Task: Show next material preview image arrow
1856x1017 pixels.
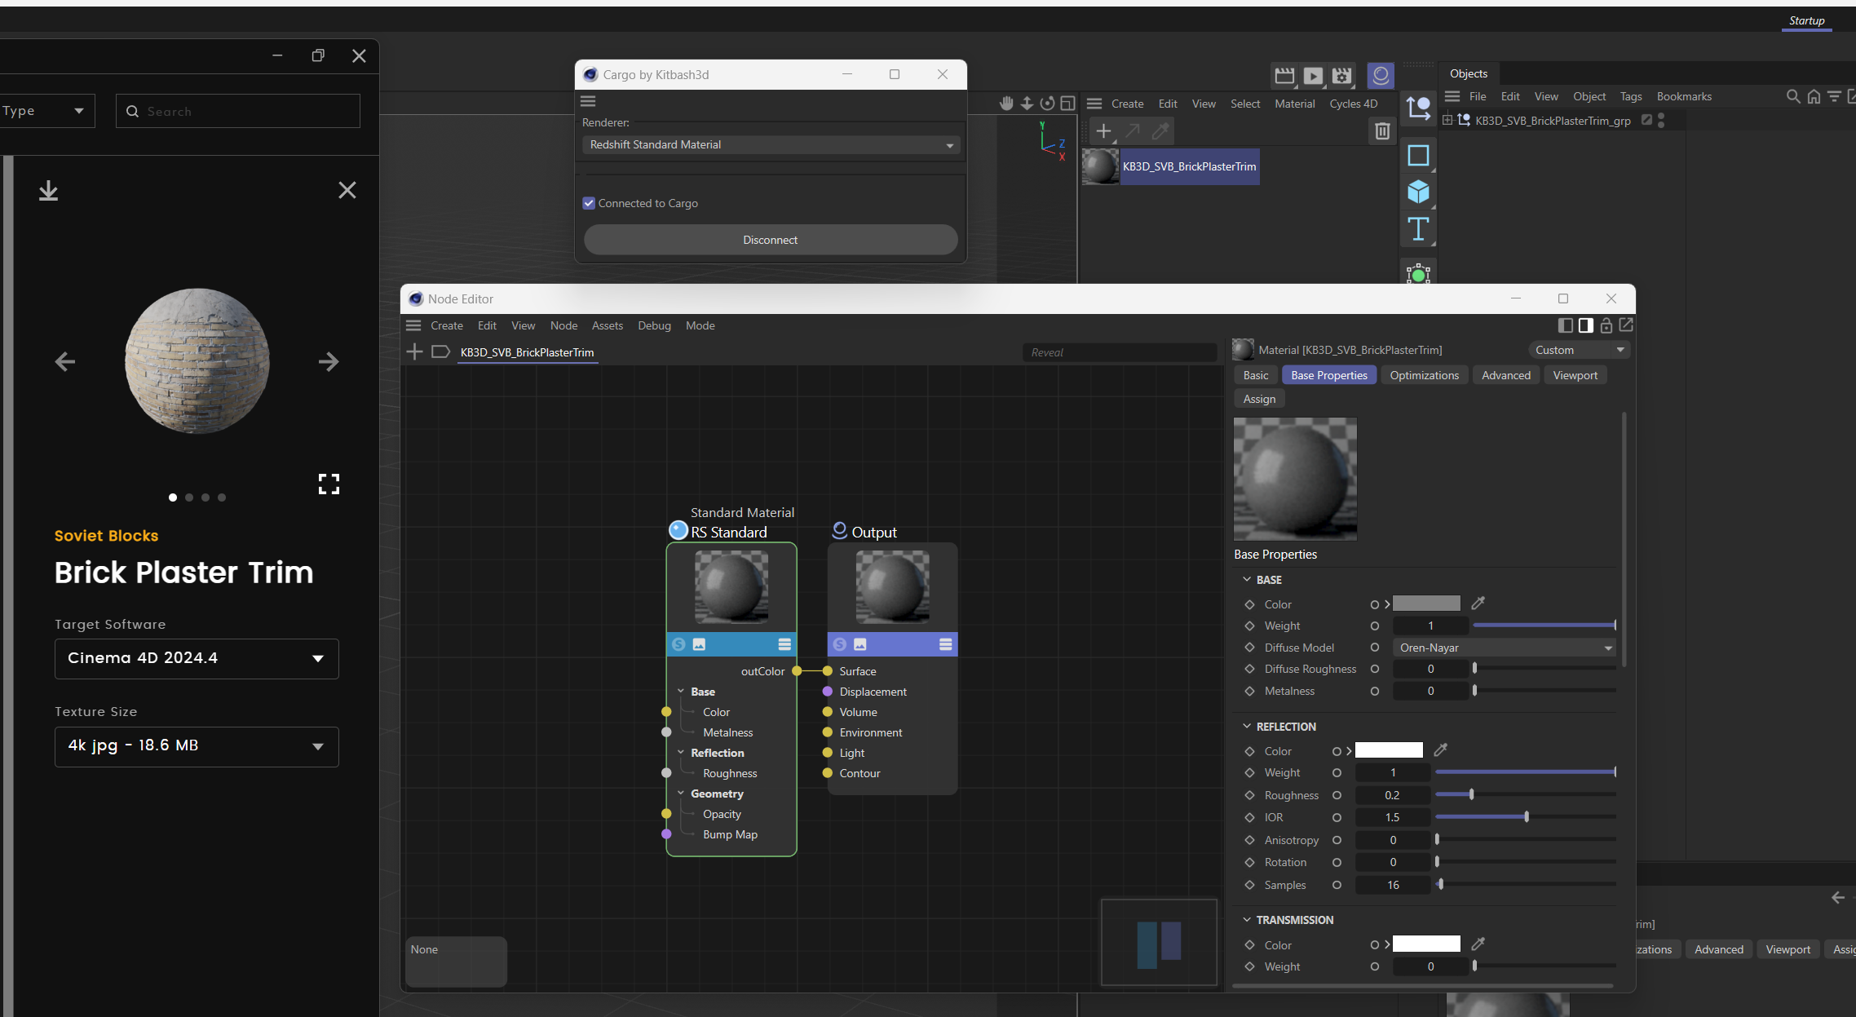Action: tap(329, 361)
